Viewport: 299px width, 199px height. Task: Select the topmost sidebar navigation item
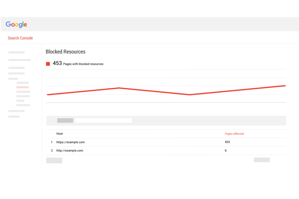(16, 52)
